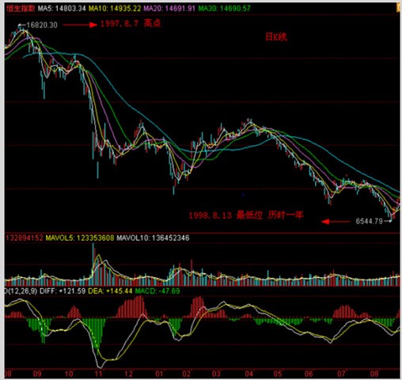This screenshot has height=380, width=402.
Task: Click the MAVOL10: 136452346 value
Action: [x=153, y=238]
